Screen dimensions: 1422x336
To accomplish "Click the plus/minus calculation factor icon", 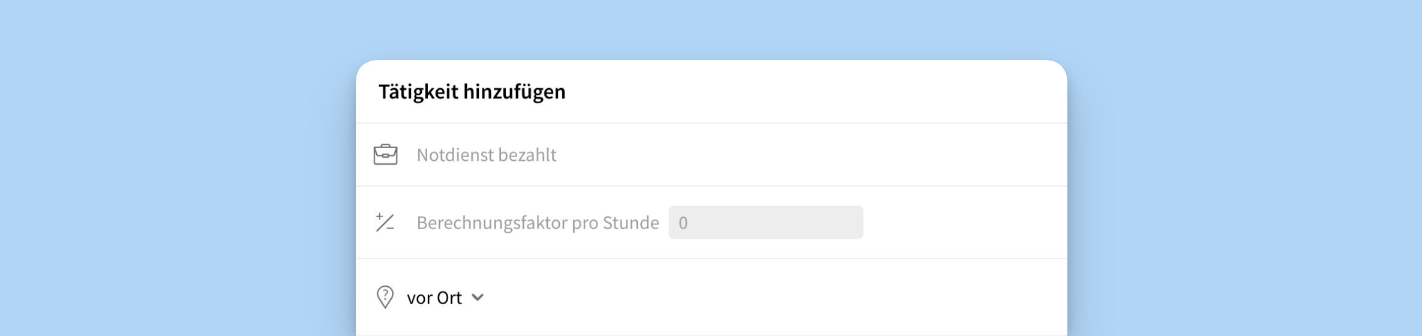I will tap(385, 223).
